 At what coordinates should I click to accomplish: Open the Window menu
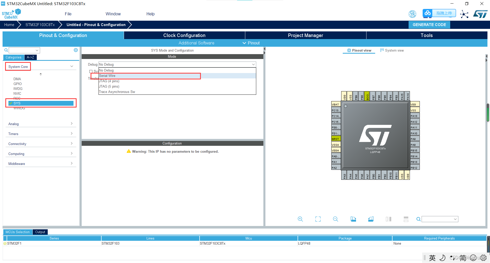pos(113,14)
